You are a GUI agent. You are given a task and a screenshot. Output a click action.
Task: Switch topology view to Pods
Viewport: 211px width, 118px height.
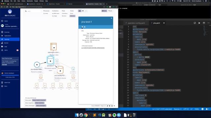click(x=63, y=11)
